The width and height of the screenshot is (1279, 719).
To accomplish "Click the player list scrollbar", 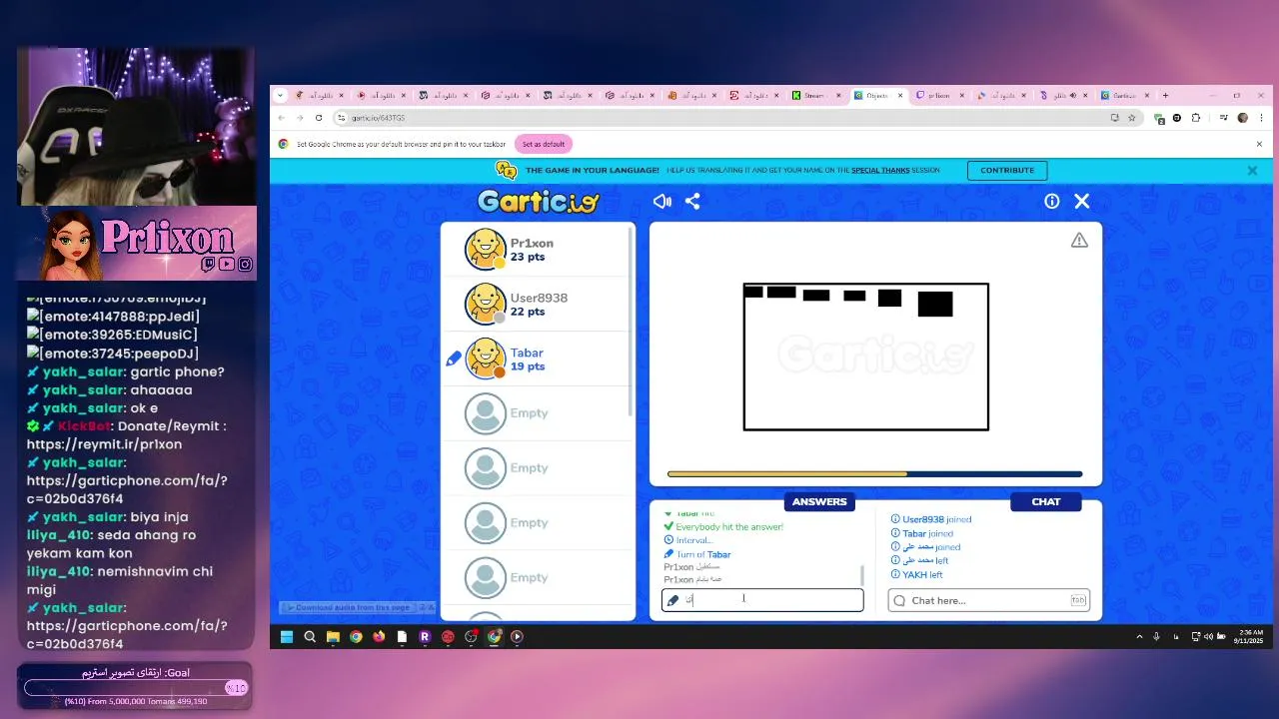I will [x=631, y=322].
